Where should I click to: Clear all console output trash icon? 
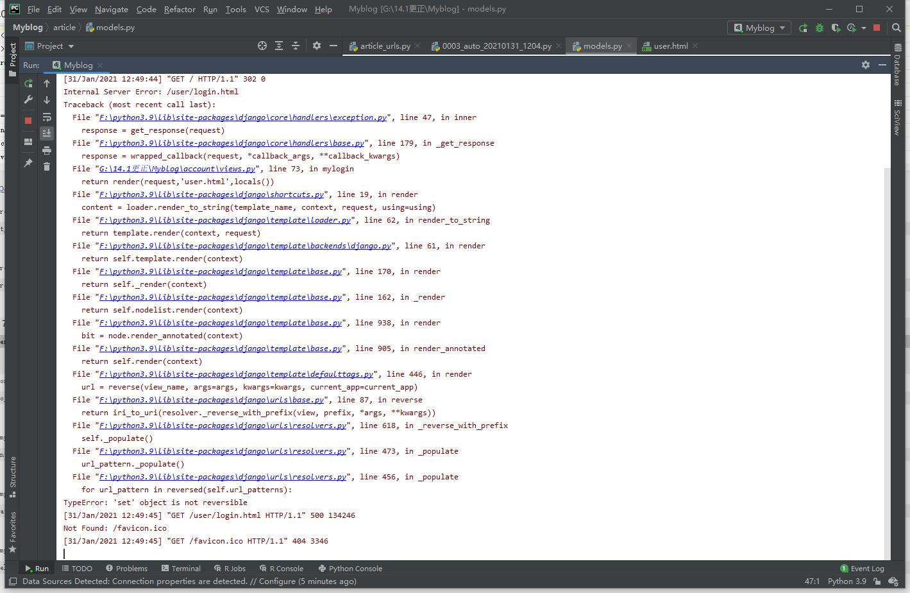pos(47,167)
